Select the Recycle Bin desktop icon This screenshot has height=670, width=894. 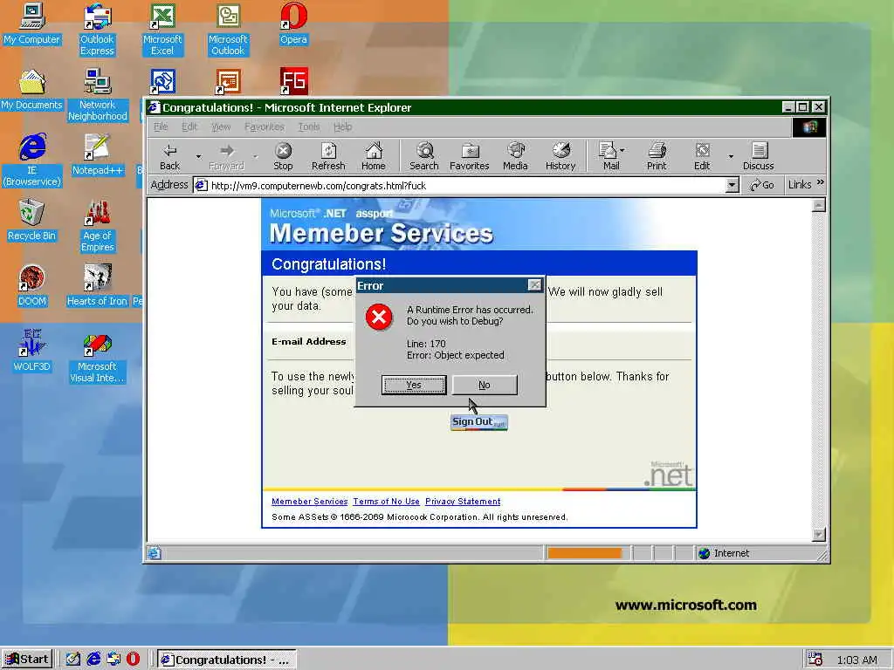coord(32,221)
